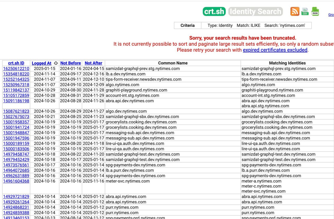
Task: Sort by crt.sh ID column
Action: 16,63
